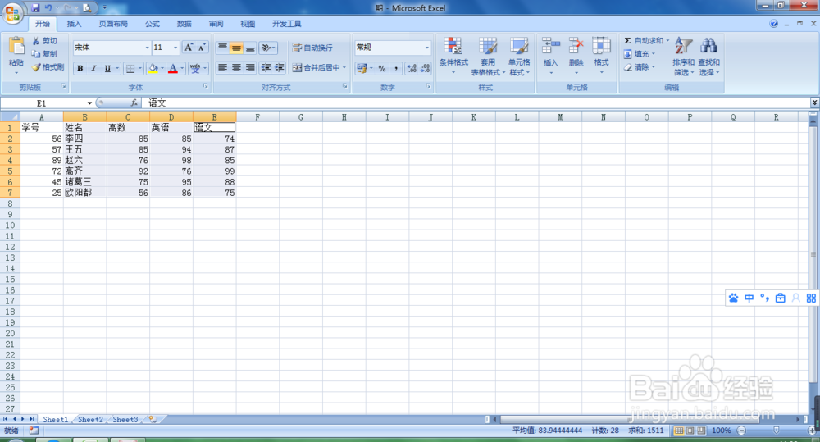Image resolution: width=820 pixels, height=442 pixels.
Task: Open Format as Table 套用表格格式
Action: (x=487, y=57)
